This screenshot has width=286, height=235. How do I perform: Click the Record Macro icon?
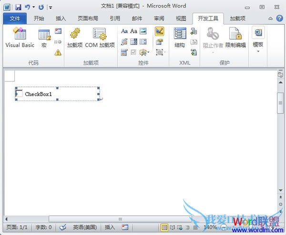pyautogui.click(x=58, y=31)
